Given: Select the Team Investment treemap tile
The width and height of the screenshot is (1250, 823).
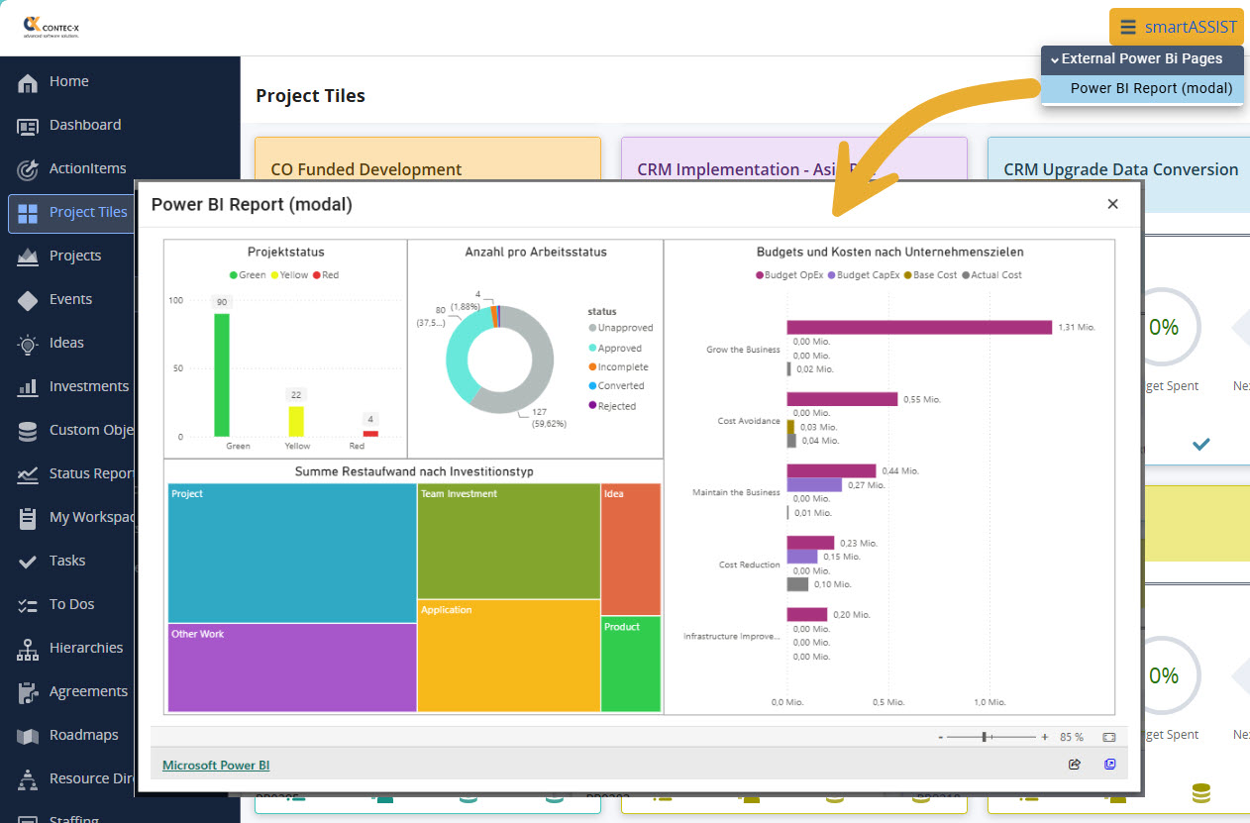Looking at the screenshot, I should click(508, 541).
